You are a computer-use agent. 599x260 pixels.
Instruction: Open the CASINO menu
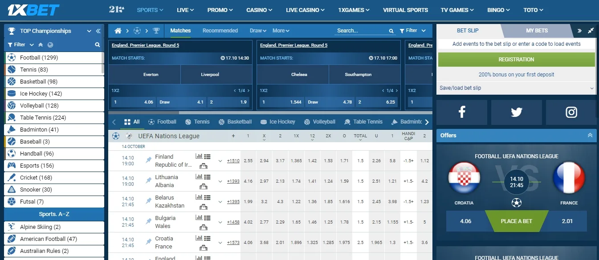(259, 10)
